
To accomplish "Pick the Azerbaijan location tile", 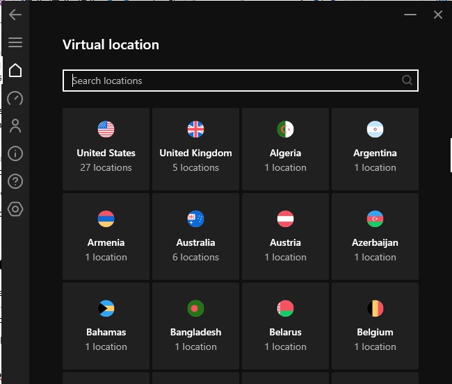I will (x=375, y=236).
